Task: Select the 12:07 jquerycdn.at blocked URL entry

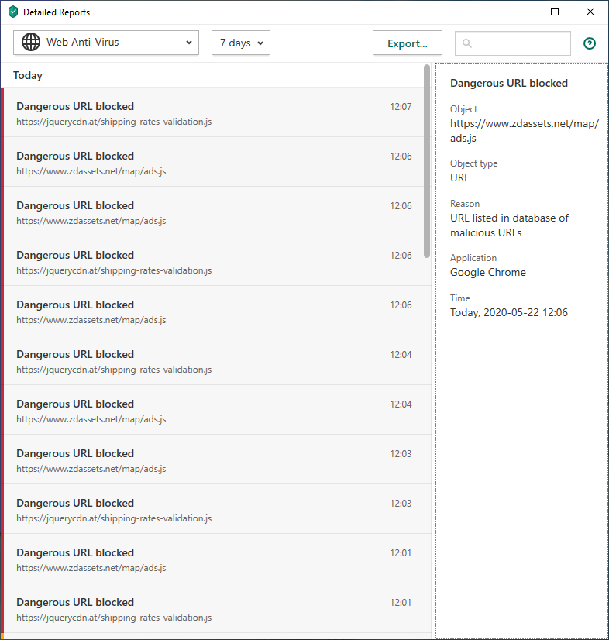Action: pyautogui.click(x=214, y=112)
